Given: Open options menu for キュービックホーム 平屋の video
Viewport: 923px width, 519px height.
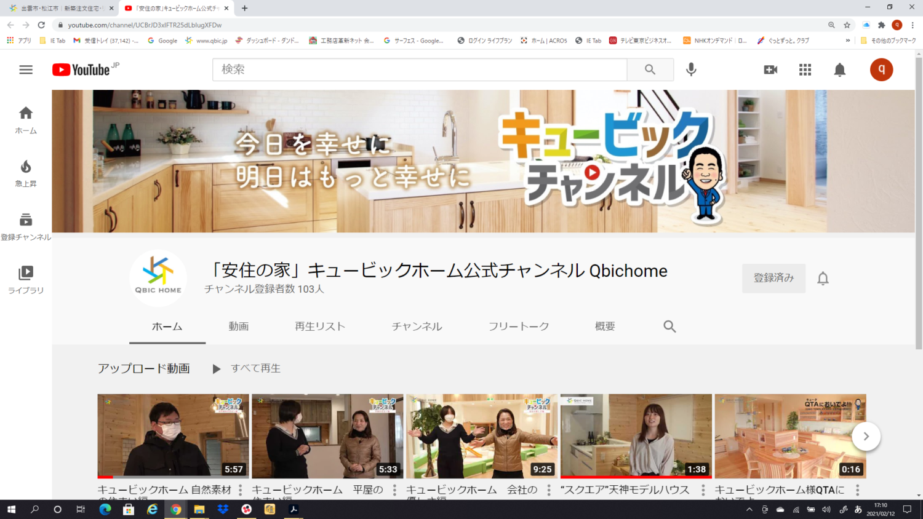Looking at the screenshot, I should (x=394, y=490).
